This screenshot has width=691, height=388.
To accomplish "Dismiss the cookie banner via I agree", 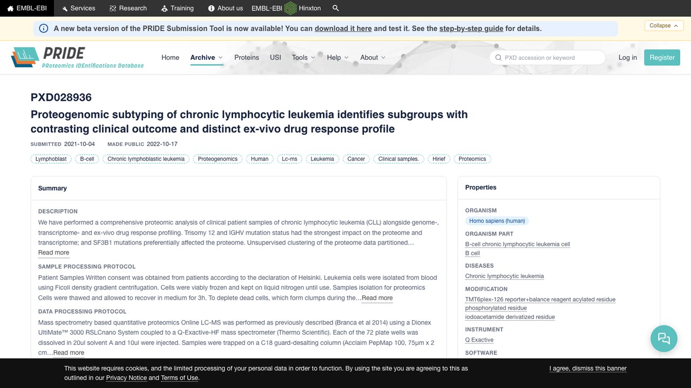I will [x=588, y=369].
